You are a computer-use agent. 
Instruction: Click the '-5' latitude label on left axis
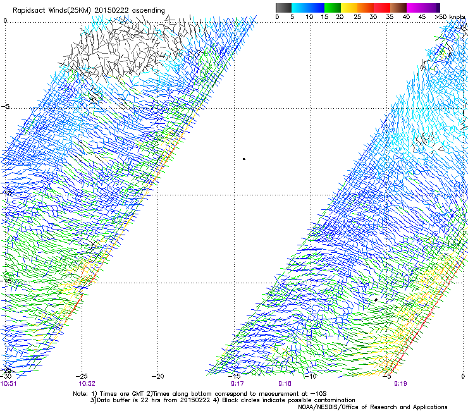click(6, 107)
